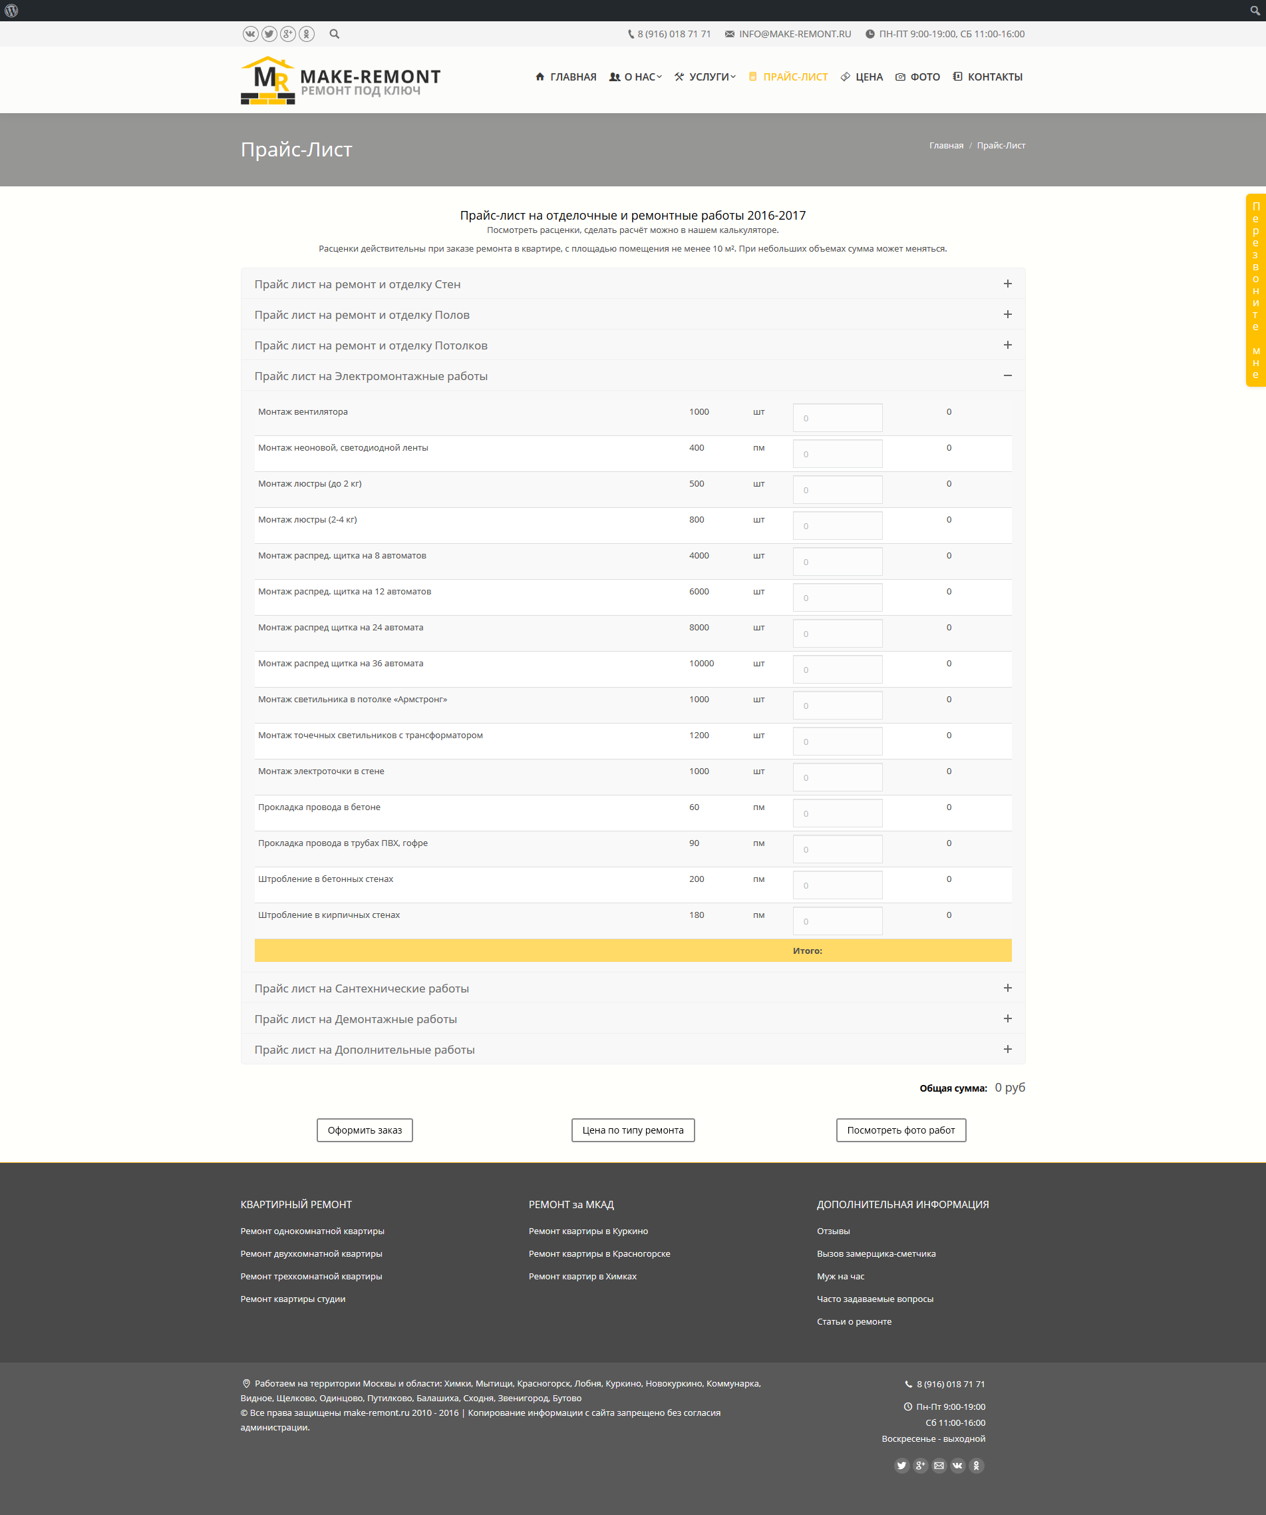Image resolution: width=1266 pixels, height=1515 pixels.
Task: Open the УСЛУГИ dropdown menu
Action: tap(705, 77)
